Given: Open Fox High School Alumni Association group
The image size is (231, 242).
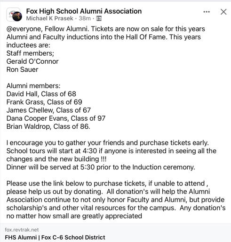Looking at the screenshot, I should click(84, 11).
